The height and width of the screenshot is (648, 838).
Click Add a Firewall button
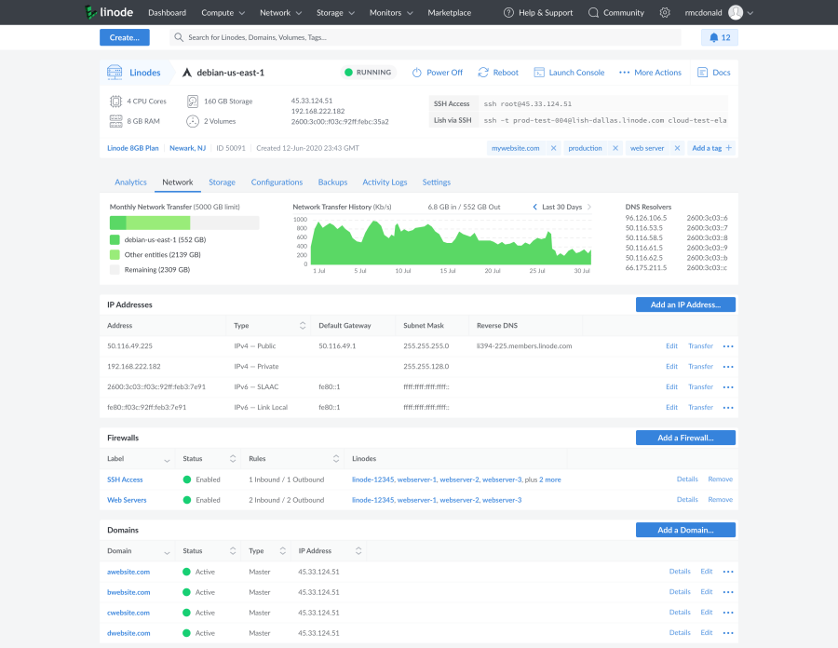[685, 438]
